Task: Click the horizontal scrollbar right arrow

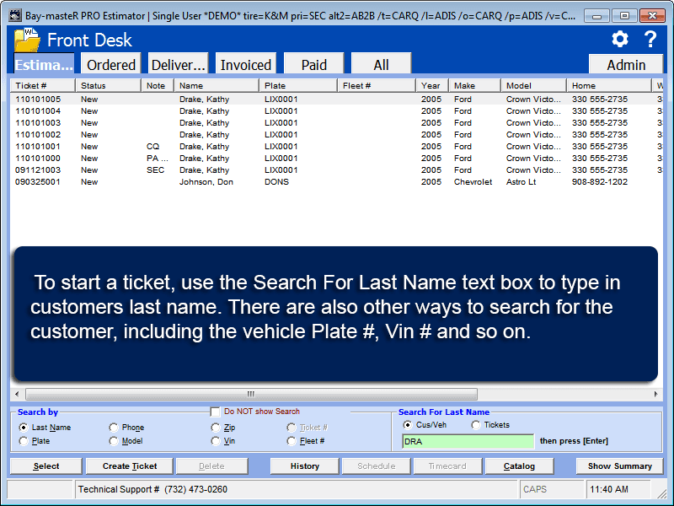Action: pos(656,394)
